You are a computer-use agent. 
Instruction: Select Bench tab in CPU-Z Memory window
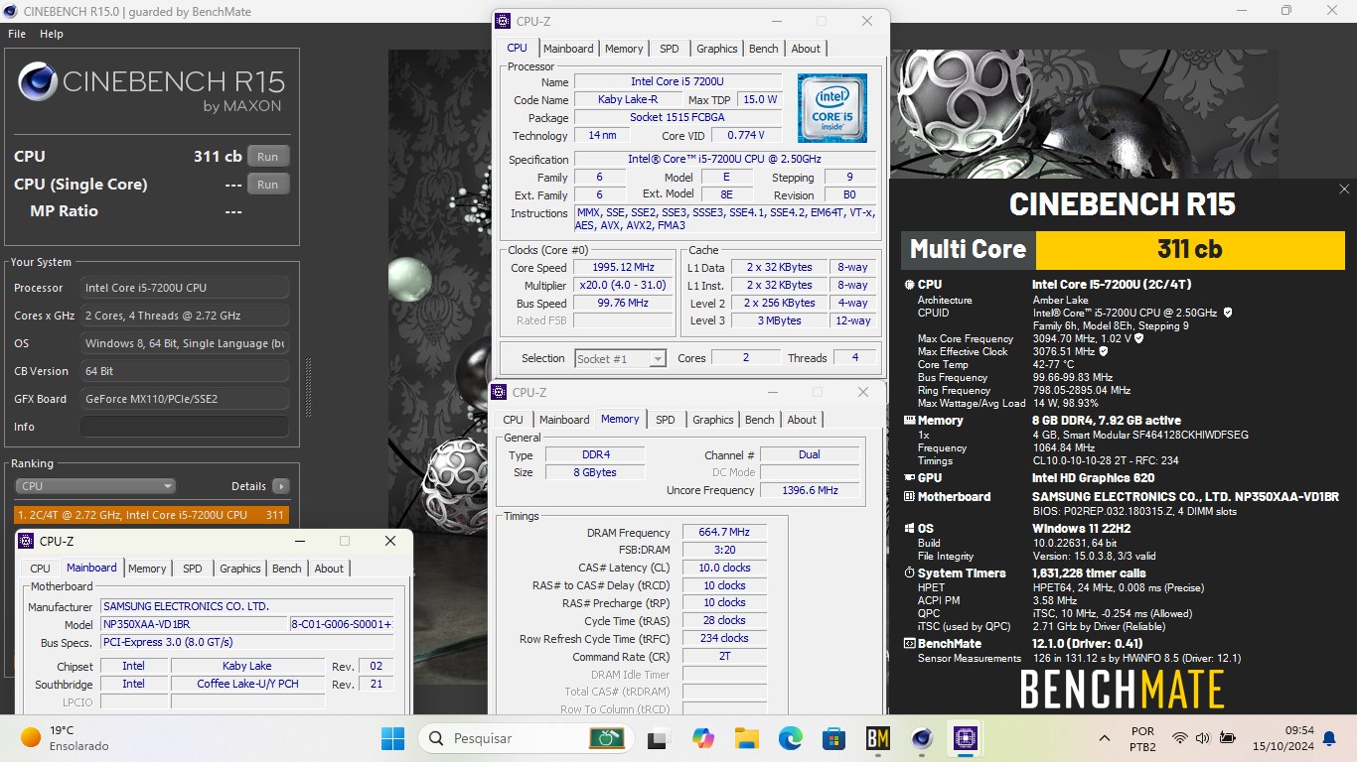[760, 420]
